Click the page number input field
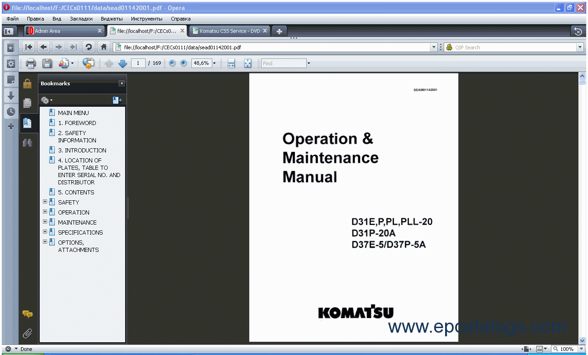Viewport: 588px width, 355px height. point(138,63)
